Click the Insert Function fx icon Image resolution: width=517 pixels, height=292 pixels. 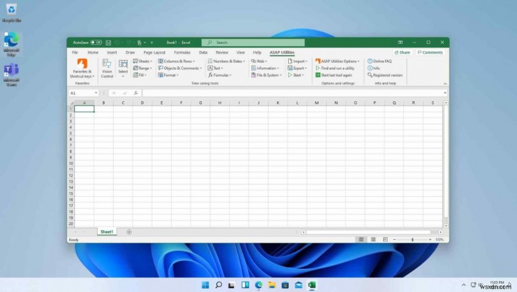136,93
